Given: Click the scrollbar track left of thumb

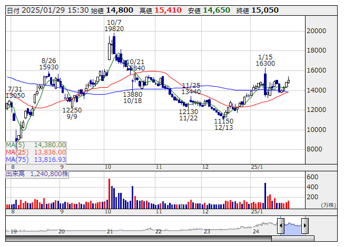Looking at the screenshot, I should pos(139,238).
